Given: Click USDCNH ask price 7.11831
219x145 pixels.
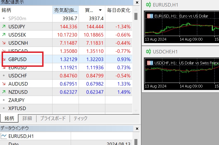Looking at the screenshot, I should point(95,43).
